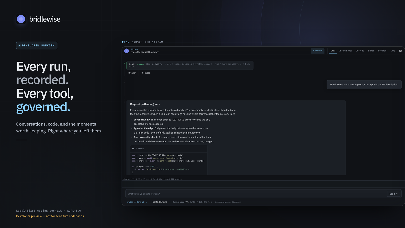405x228 pixels.
Task: Click the Send button
Action: click(394, 194)
